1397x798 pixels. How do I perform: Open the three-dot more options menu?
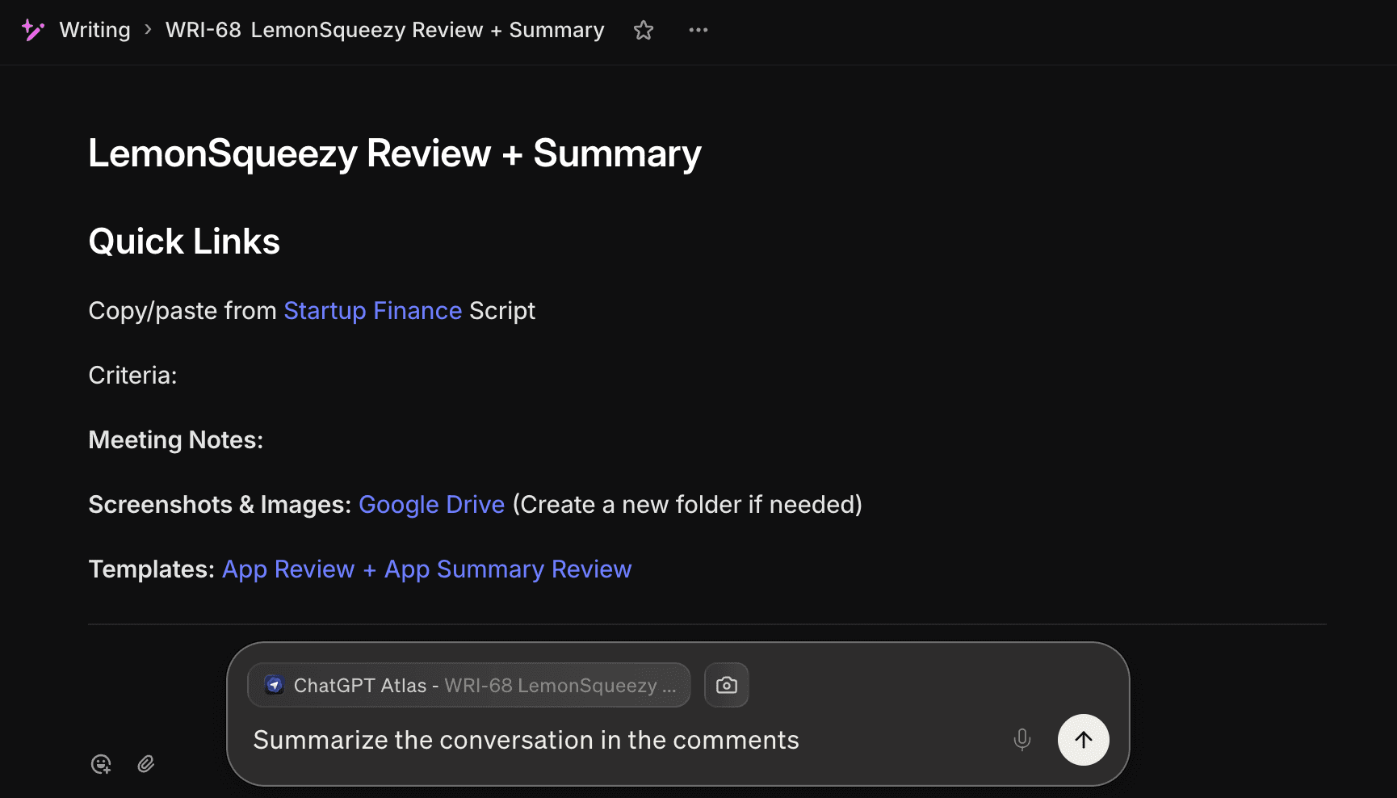click(698, 30)
